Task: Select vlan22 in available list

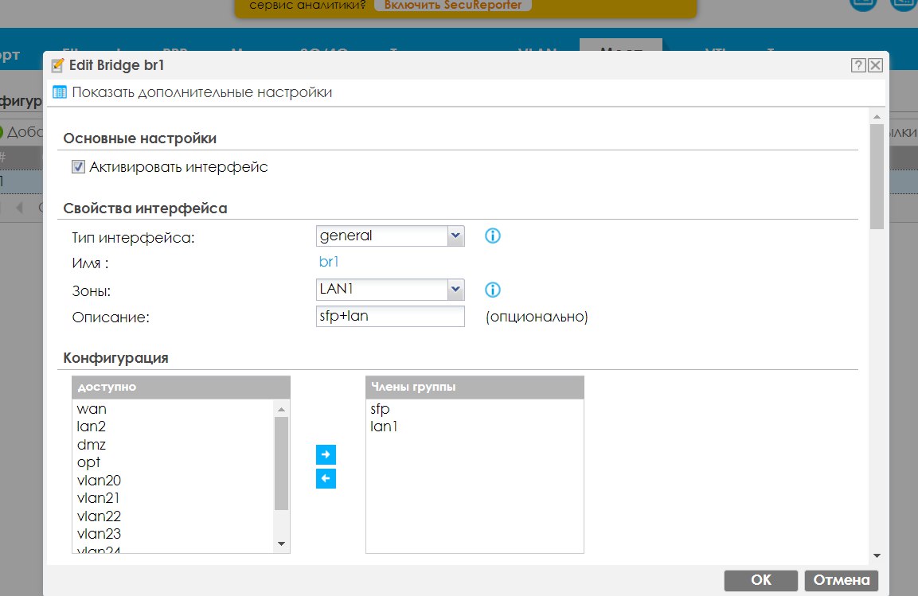Action: coord(99,516)
